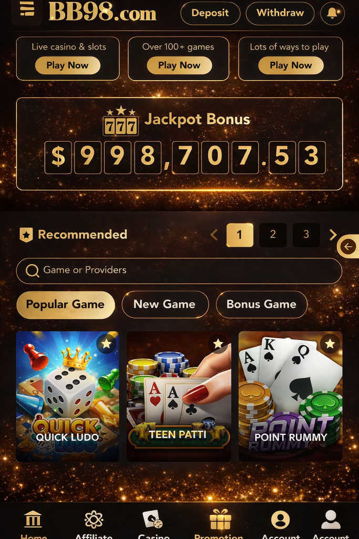Viewport: 359px width, 539px height.
Task: Favorite Quick Ludo with its star
Action: tap(106, 343)
